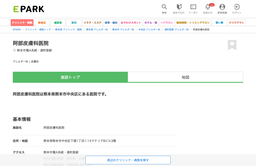Select the 接骨・鍼灸 category tab
This screenshot has height=166, width=256.
[111, 23]
